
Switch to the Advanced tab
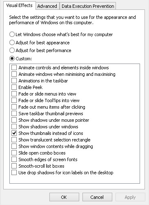(x=47, y=6)
